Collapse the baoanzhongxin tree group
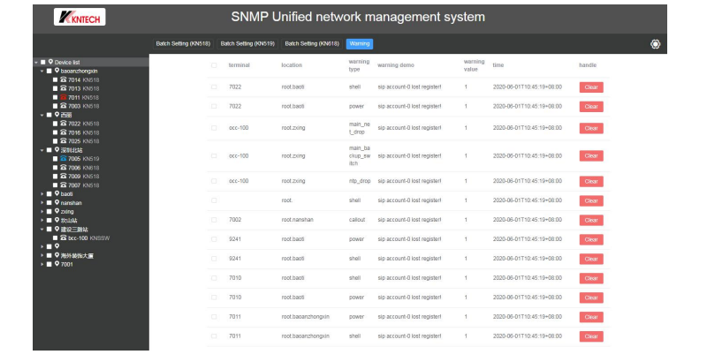Screen dimensions: 707x362 [x=41, y=71]
